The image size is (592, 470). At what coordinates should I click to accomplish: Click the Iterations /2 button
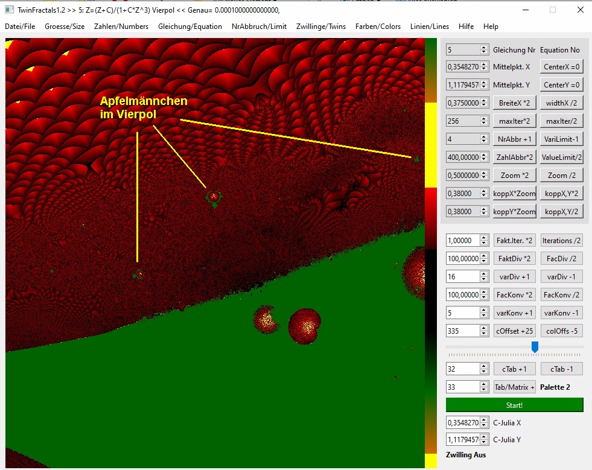(x=561, y=241)
